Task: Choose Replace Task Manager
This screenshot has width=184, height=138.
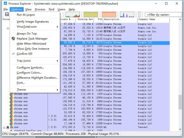Action: pyautogui.click(x=35, y=39)
